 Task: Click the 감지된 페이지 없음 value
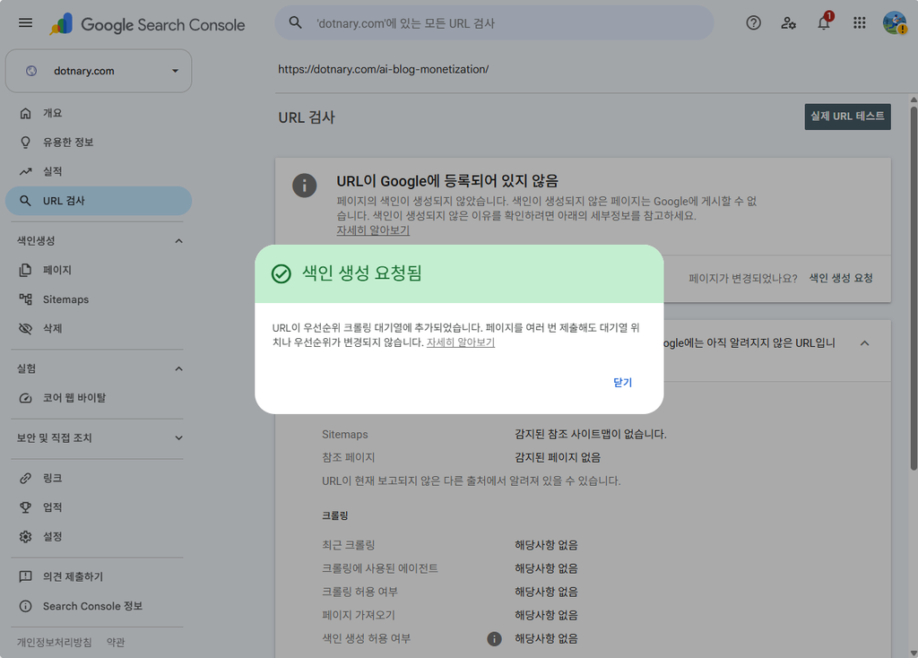[558, 458]
